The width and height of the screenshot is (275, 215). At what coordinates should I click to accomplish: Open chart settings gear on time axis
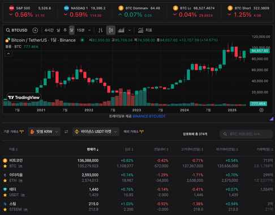261,110
